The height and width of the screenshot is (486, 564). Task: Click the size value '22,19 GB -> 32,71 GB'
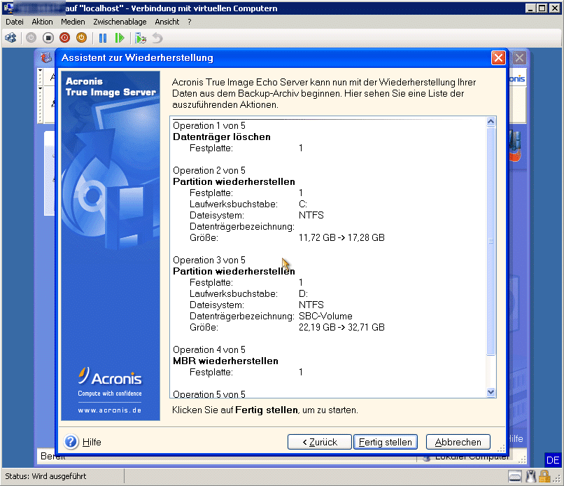(x=341, y=327)
